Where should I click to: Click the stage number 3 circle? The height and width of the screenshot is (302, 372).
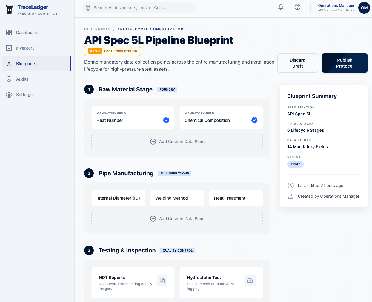[89, 250]
